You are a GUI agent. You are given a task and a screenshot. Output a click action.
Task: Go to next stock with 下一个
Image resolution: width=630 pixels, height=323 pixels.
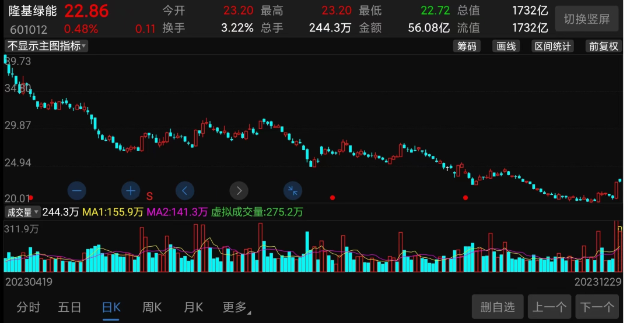(x=597, y=307)
